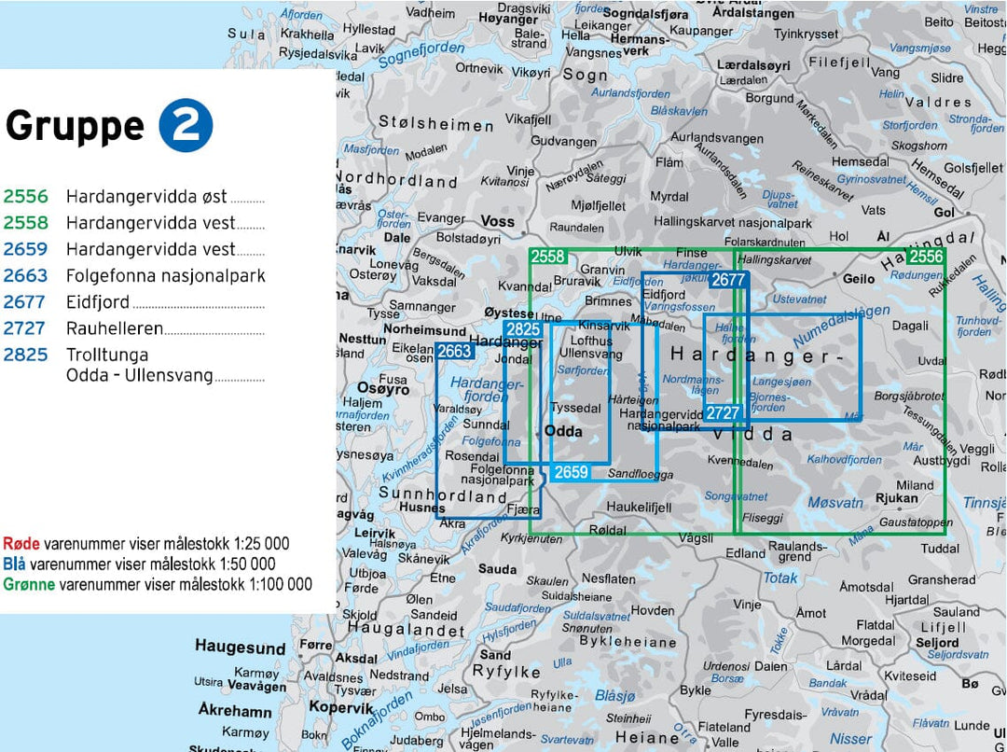1007x752 pixels.
Task: Click the town label 'Rjukan' on map
Action: point(897,498)
